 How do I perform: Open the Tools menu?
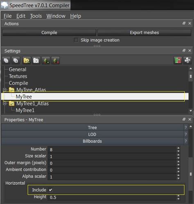tap(36, 16)
